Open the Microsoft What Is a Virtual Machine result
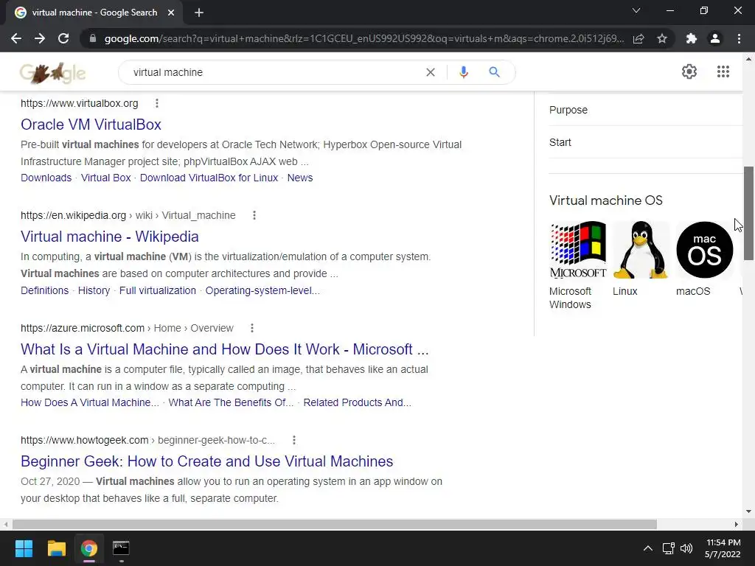This screenshot has width=755, height=566. 224,349
